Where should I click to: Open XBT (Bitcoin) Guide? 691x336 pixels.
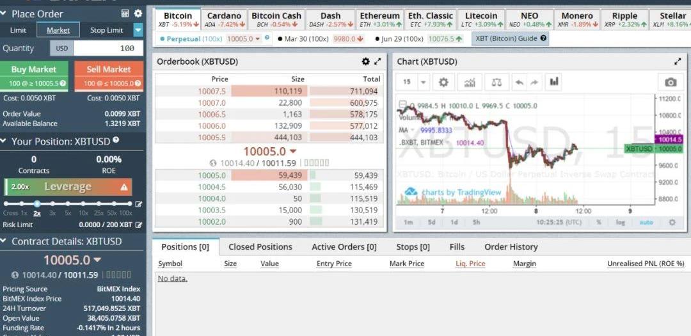coord(511,38)
